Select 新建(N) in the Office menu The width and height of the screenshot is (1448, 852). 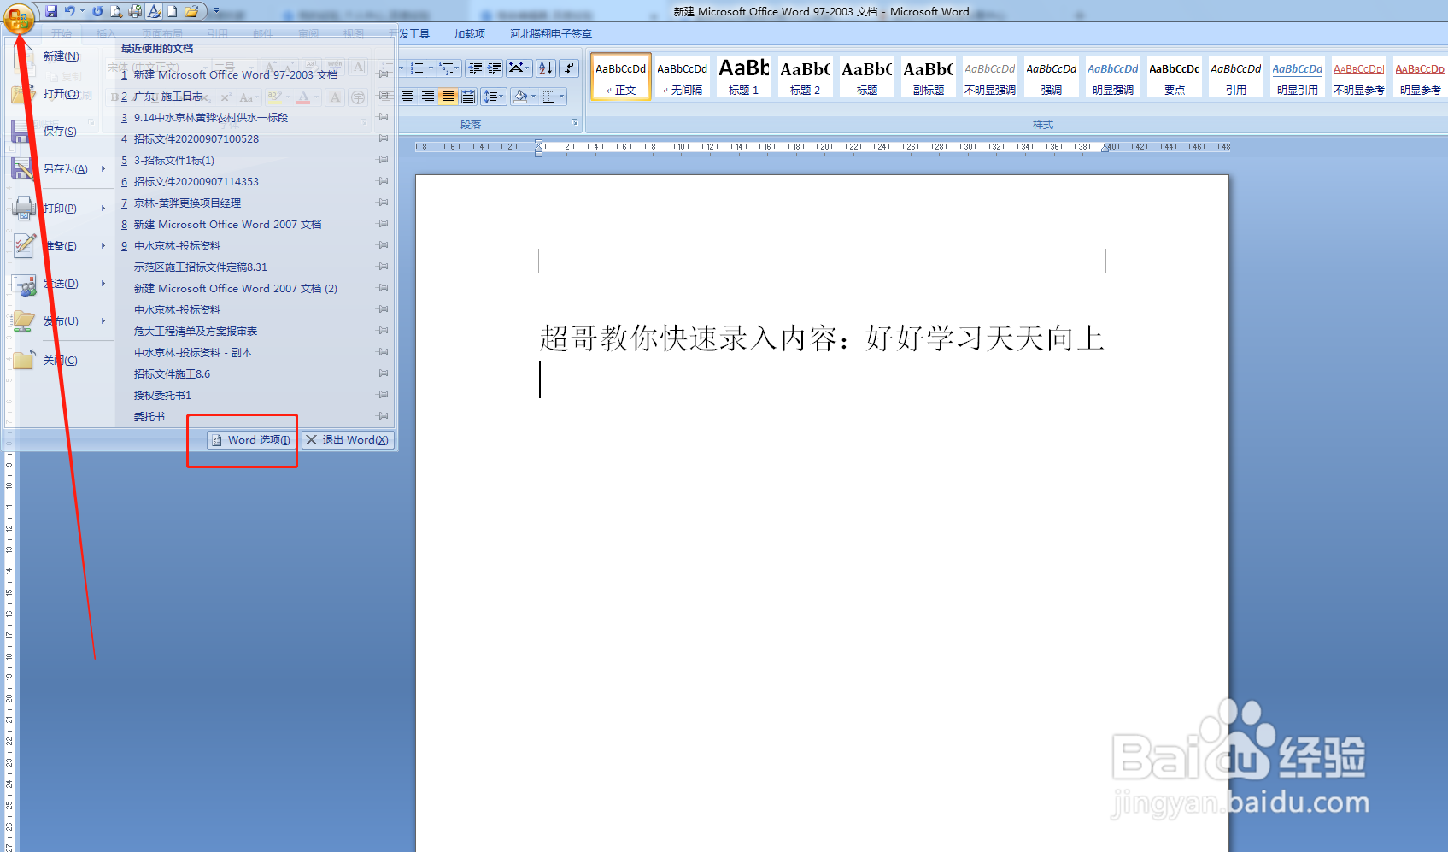tap(60, 56)
